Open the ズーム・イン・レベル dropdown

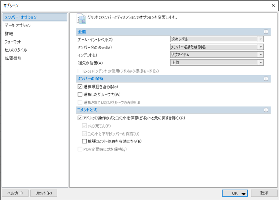[261, 39]
